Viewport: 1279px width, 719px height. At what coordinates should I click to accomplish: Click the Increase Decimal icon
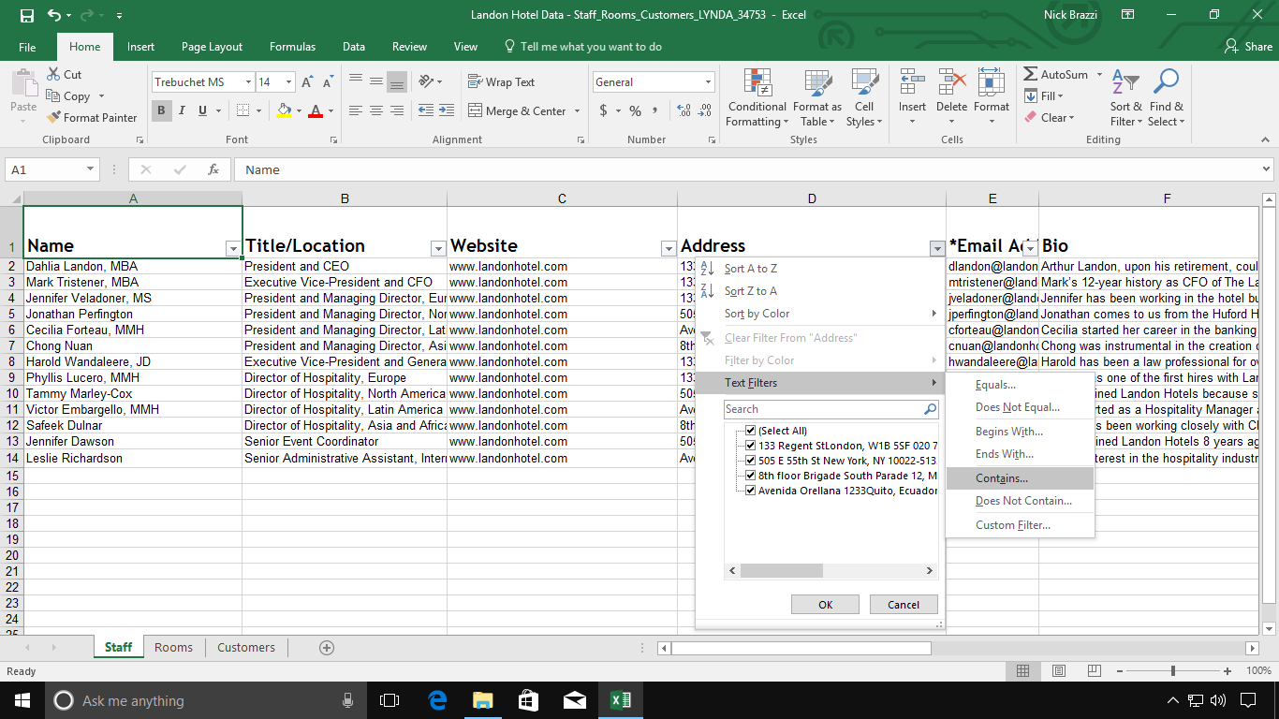683,110
